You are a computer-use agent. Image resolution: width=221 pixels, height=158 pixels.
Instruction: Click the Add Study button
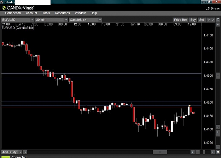(x=10, y=152)
